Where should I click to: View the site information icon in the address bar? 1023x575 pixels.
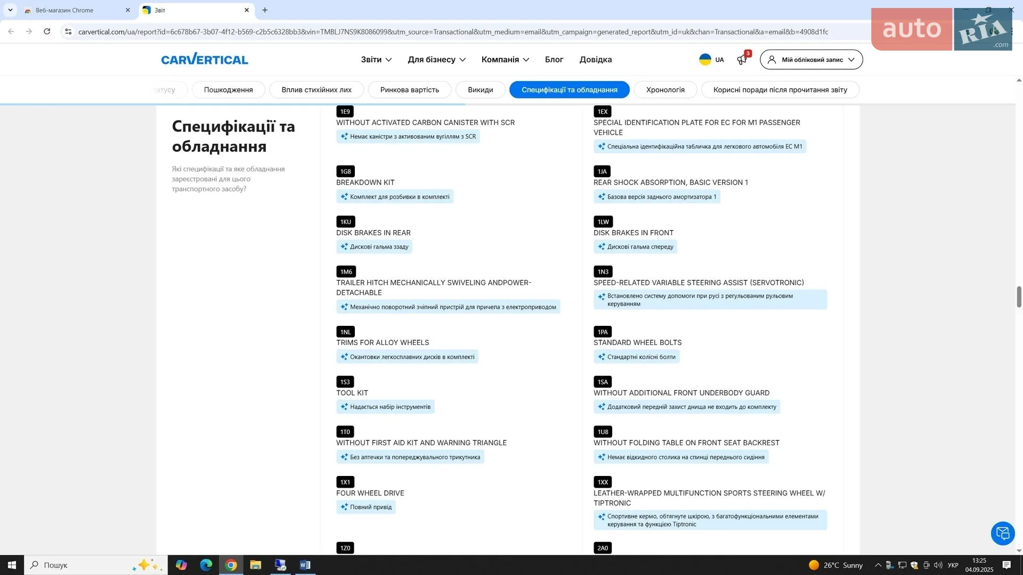coord(68,31)
